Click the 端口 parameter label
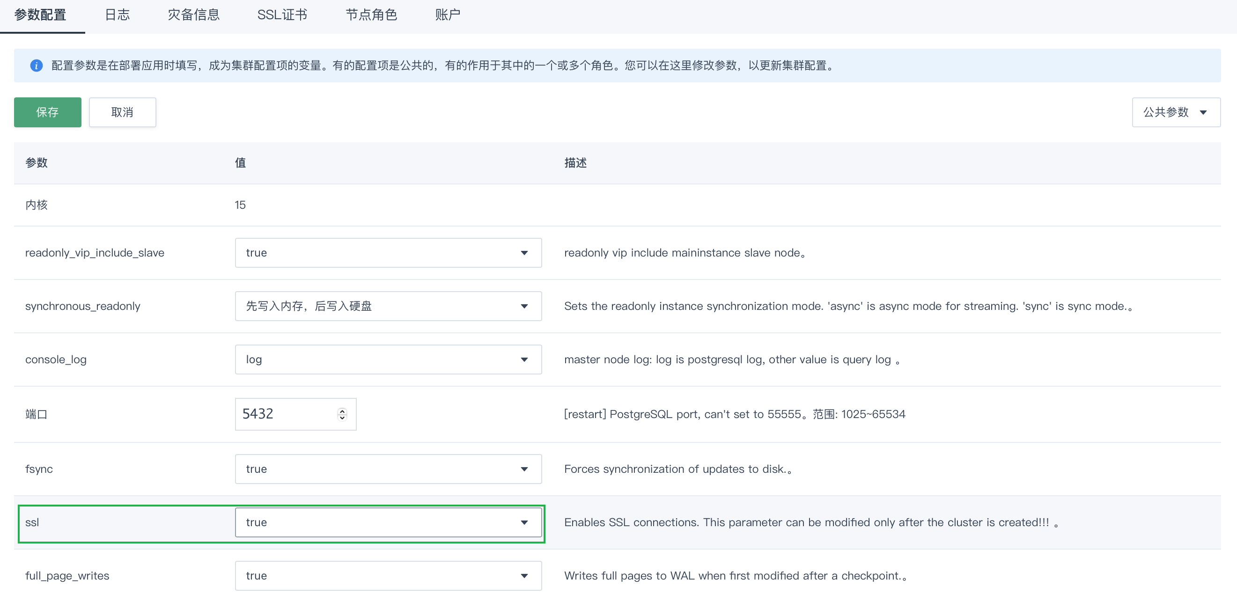 37,414
